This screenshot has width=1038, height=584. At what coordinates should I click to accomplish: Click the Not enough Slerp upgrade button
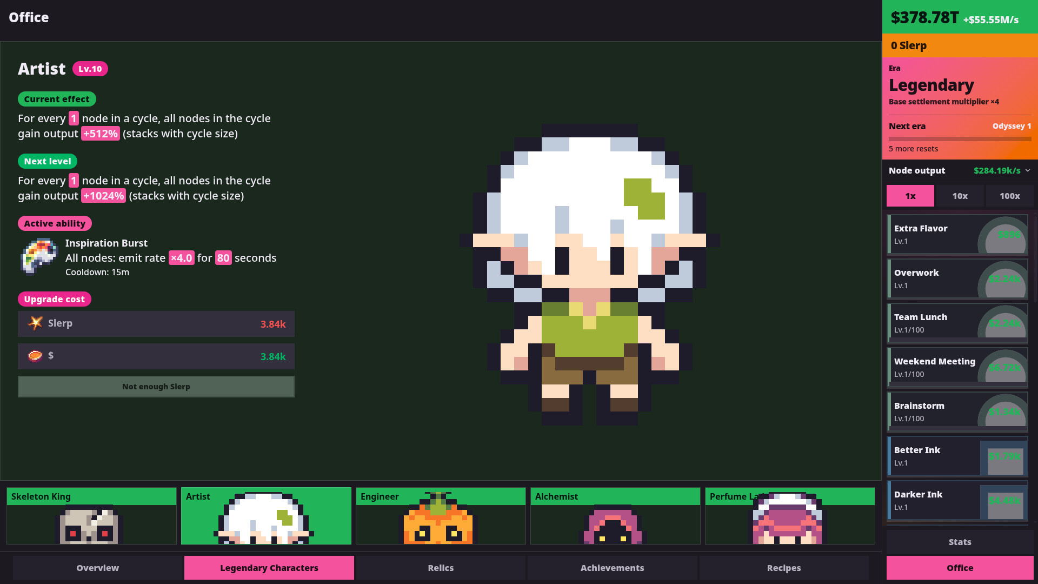pos(156,387)
